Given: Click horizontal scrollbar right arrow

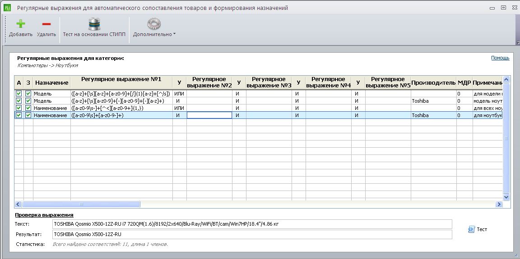Looking at the screenshot, I should [499, 204].
